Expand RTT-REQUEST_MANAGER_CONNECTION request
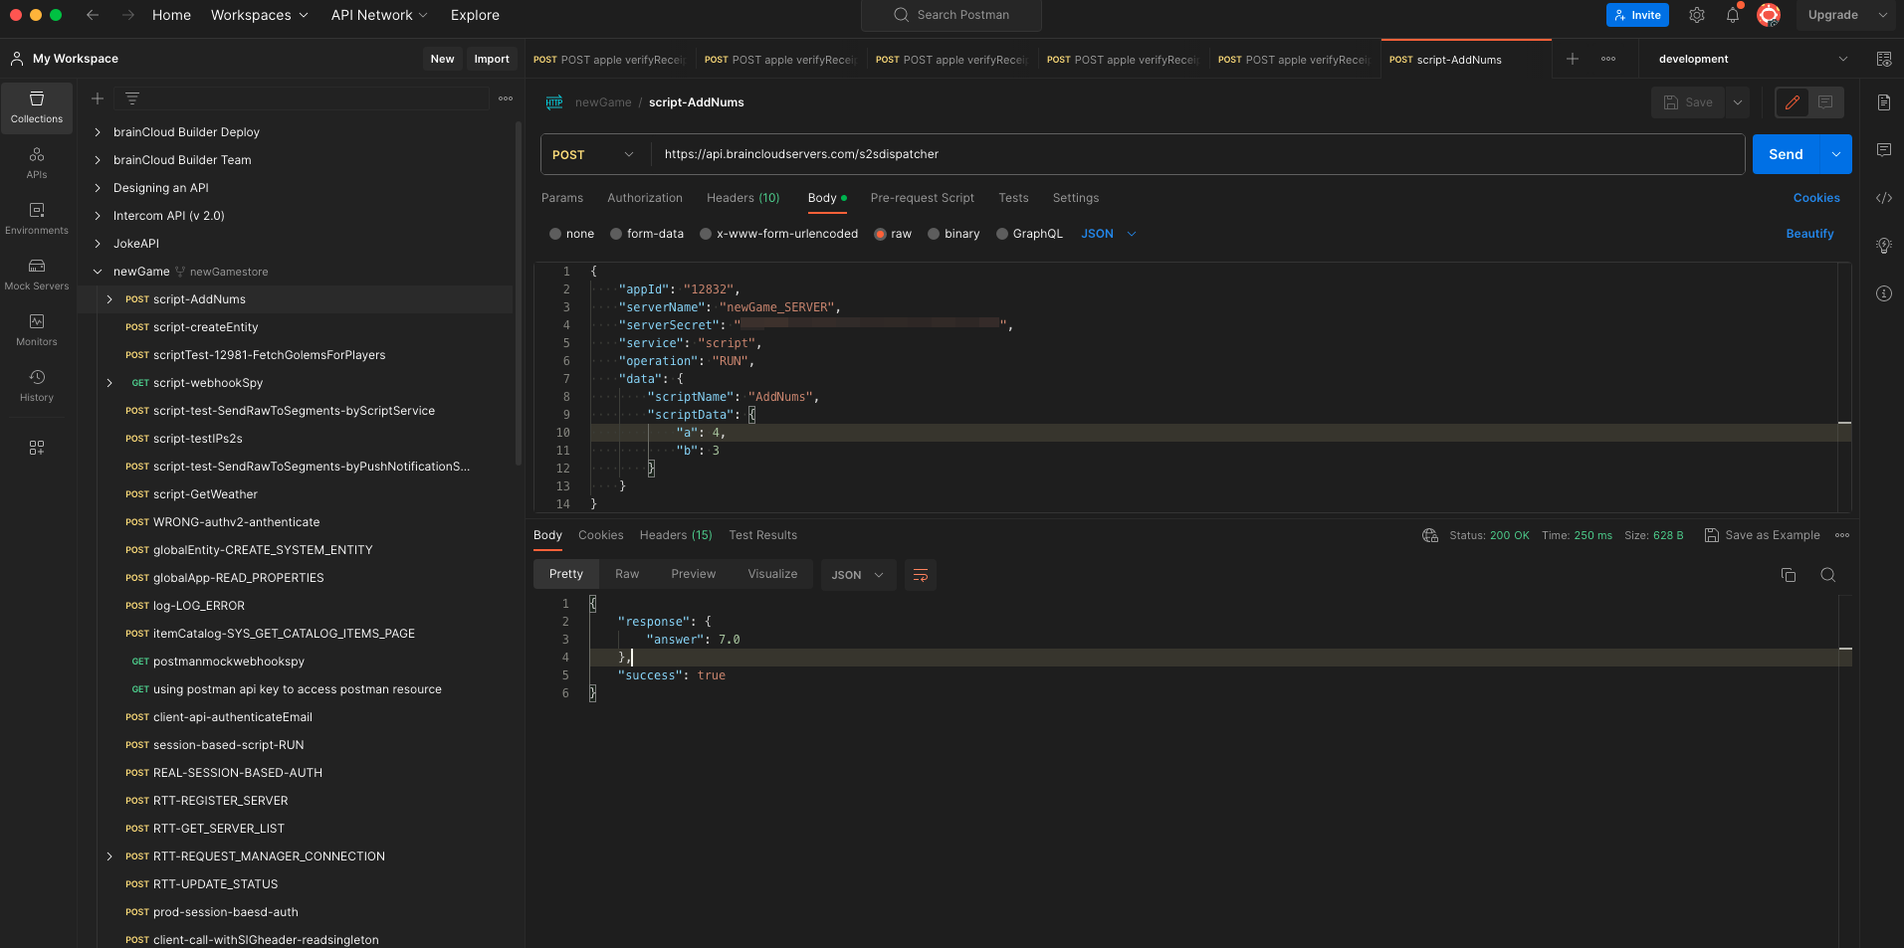This screenshot has height=948, width=1904. click(x=109, y=856)
